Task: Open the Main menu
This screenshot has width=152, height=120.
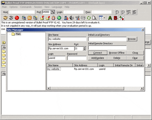Action: [x=4, y=7]
